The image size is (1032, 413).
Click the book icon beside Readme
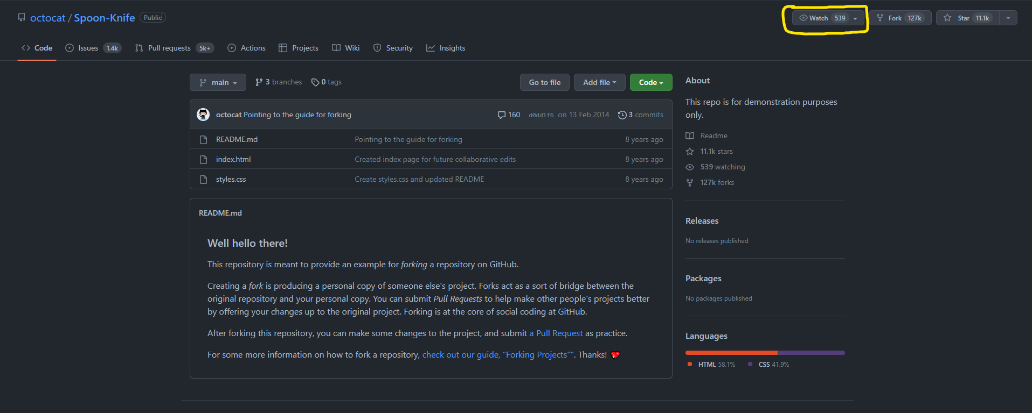point(690,136)
